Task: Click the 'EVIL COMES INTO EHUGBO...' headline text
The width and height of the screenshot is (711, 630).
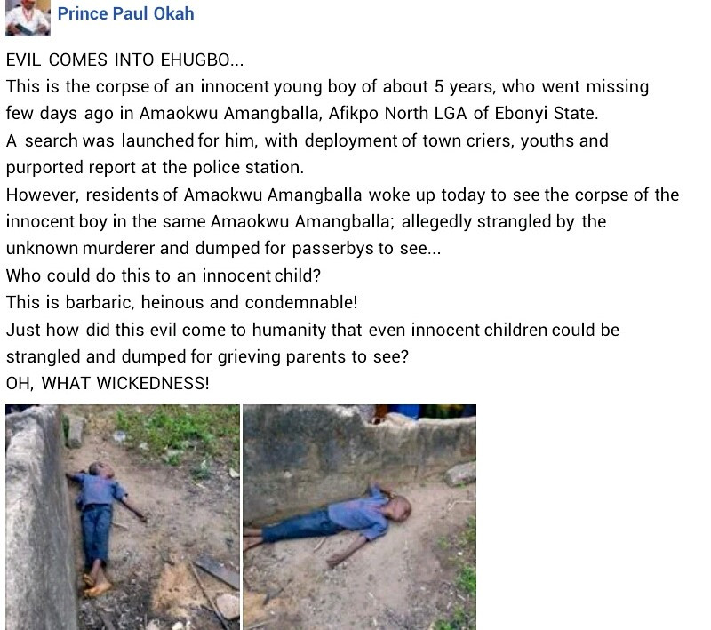Action: tap(124, 60)
